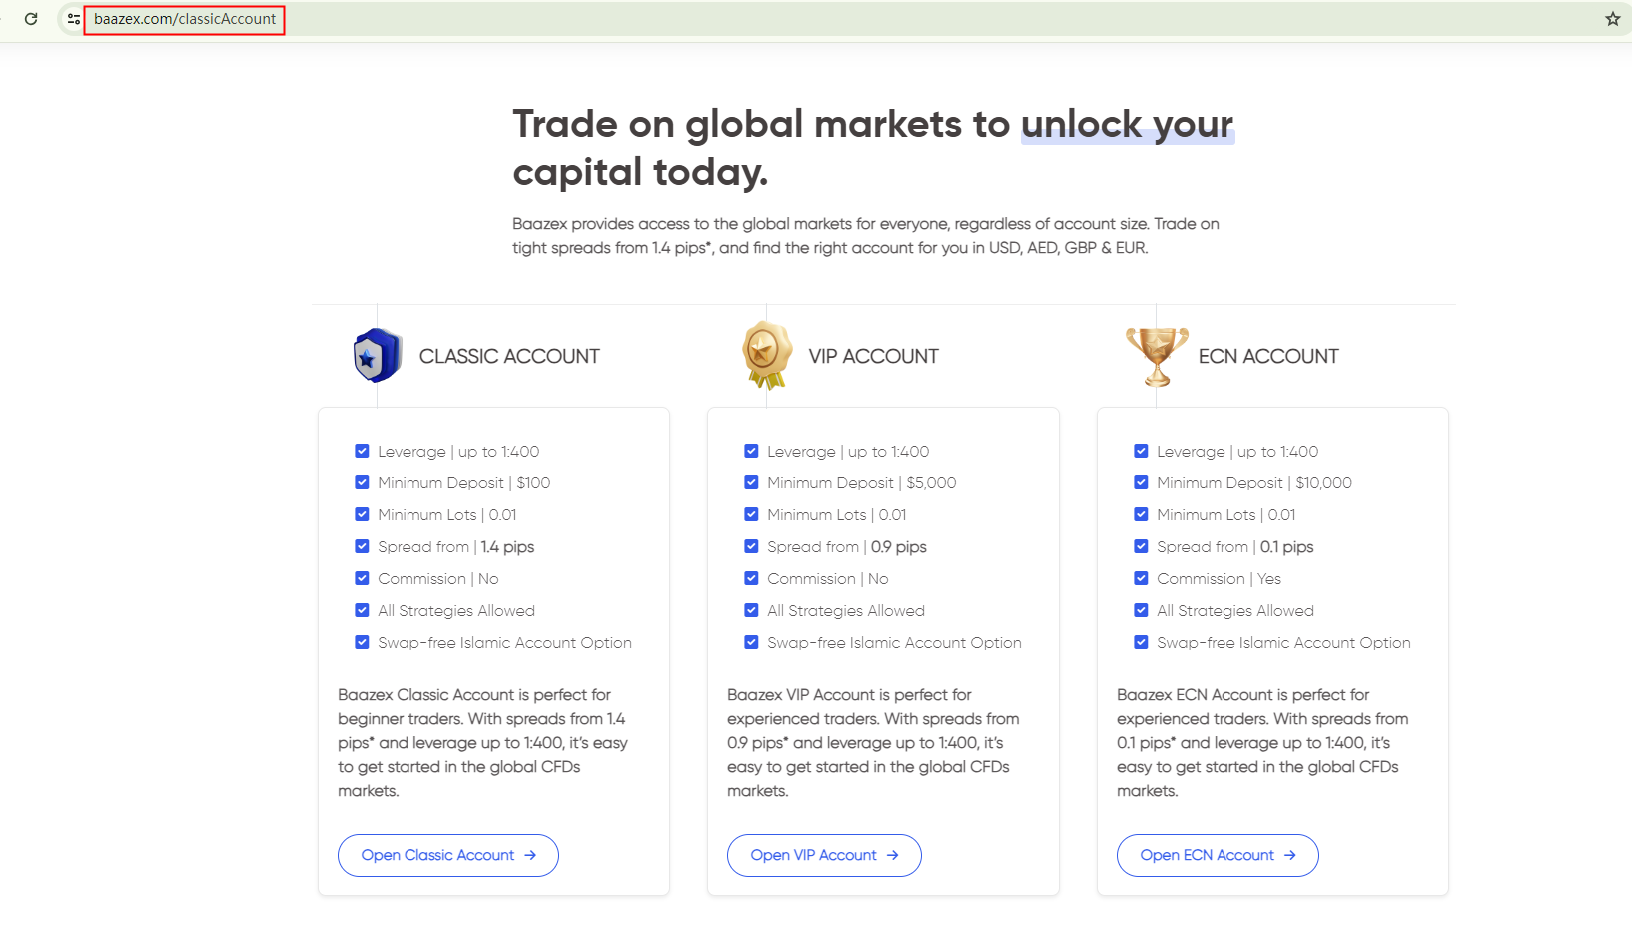Click the address bar URL baazex.com/classicAccount
Image resolution: width=1632 pixels, height=935 pixels.
tap(185, 19)
